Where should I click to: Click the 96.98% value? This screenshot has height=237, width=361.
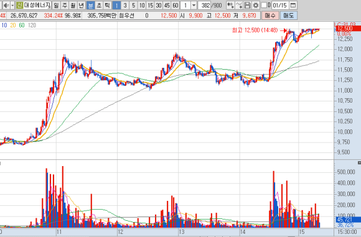click(73, 16)
